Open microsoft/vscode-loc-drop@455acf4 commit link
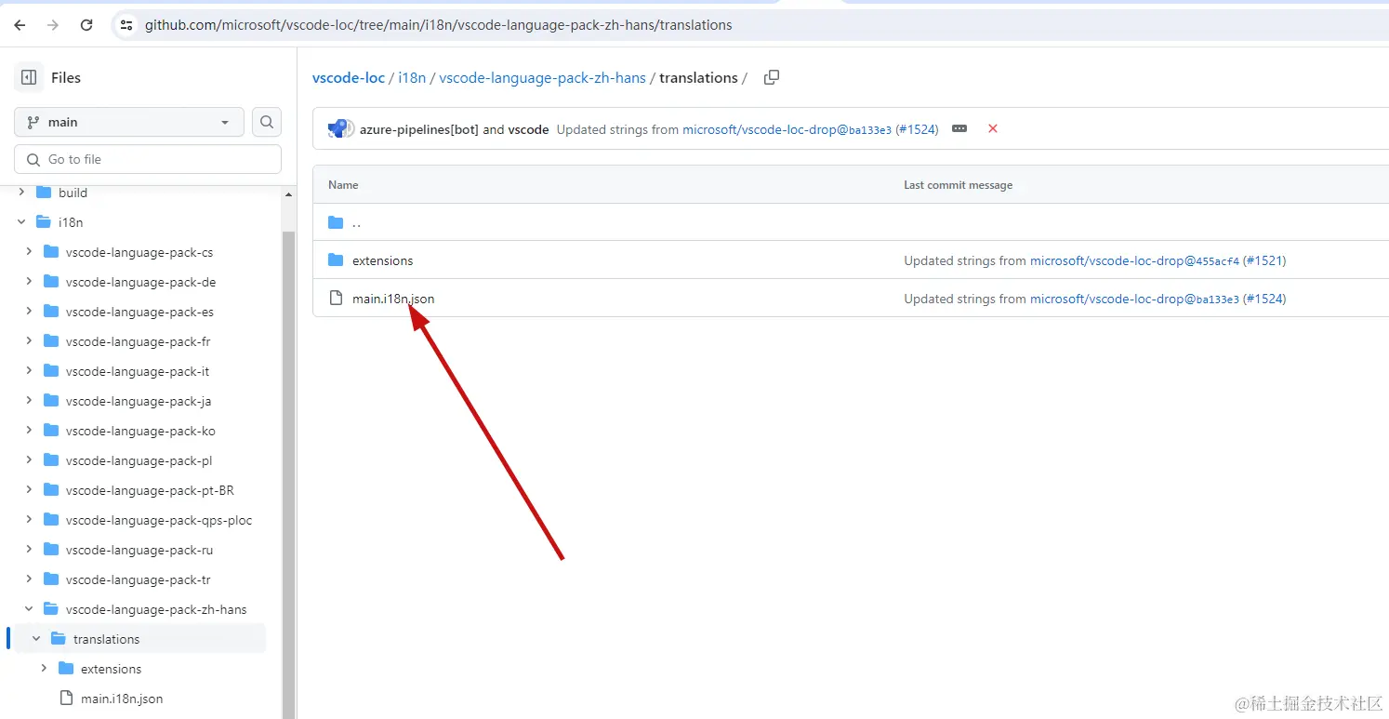Viewport: 1389px width, 719px height. coord(1134,260)
